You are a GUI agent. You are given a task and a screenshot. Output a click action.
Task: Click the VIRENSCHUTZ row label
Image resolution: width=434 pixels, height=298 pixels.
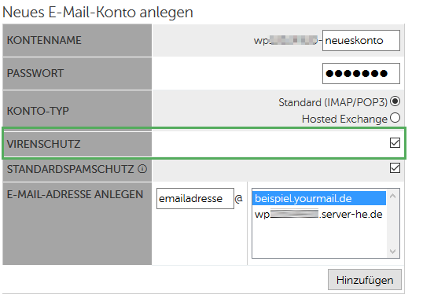click(x=44, y=144)
